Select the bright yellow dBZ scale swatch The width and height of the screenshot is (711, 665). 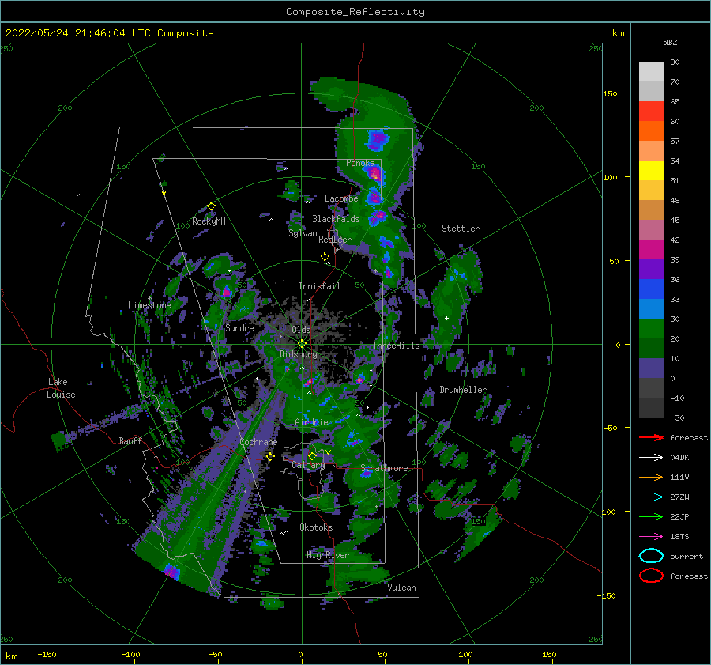[651, 171]
